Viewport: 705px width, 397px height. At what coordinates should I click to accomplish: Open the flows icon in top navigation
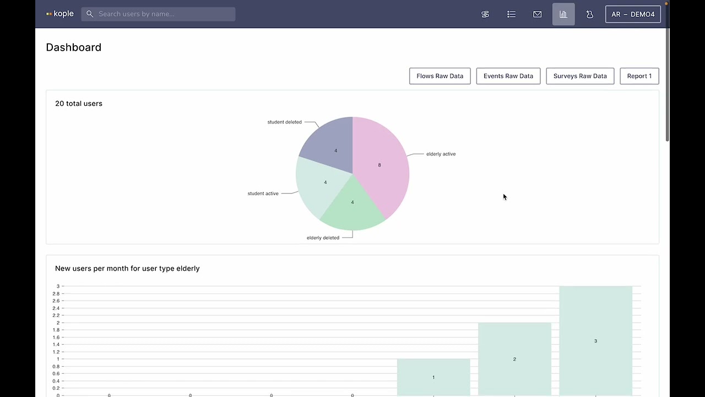[x=485, y=14]
